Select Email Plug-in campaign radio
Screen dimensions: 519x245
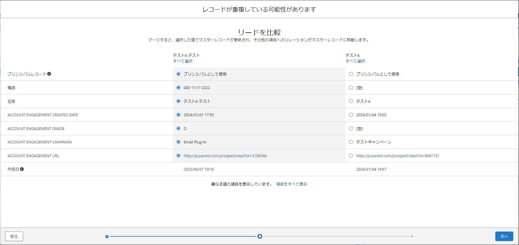point(179,142)
